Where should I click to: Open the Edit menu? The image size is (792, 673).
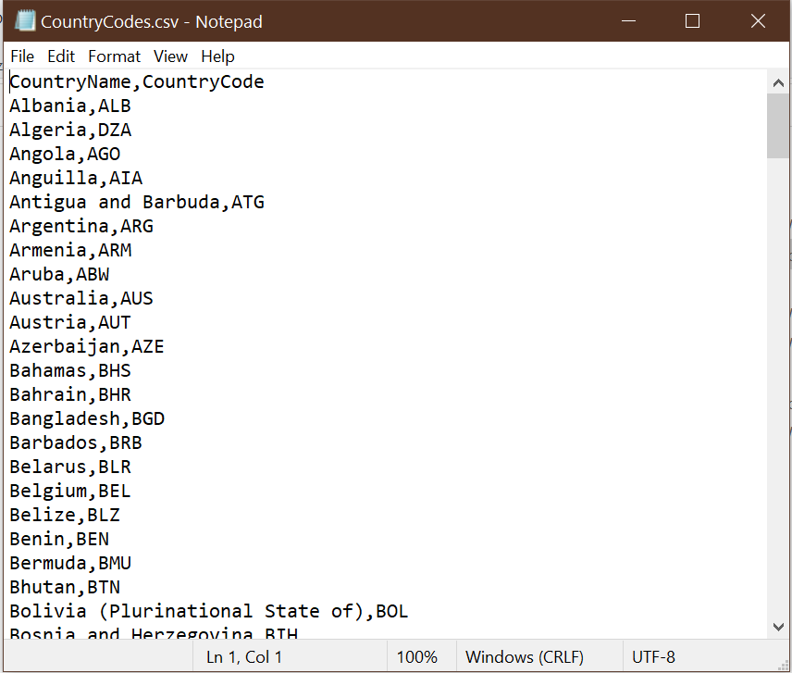pos(61,56)
